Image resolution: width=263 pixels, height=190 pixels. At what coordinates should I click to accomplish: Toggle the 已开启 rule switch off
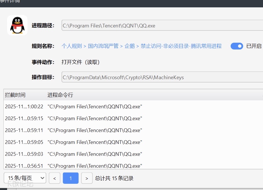(x=237, y=46)
